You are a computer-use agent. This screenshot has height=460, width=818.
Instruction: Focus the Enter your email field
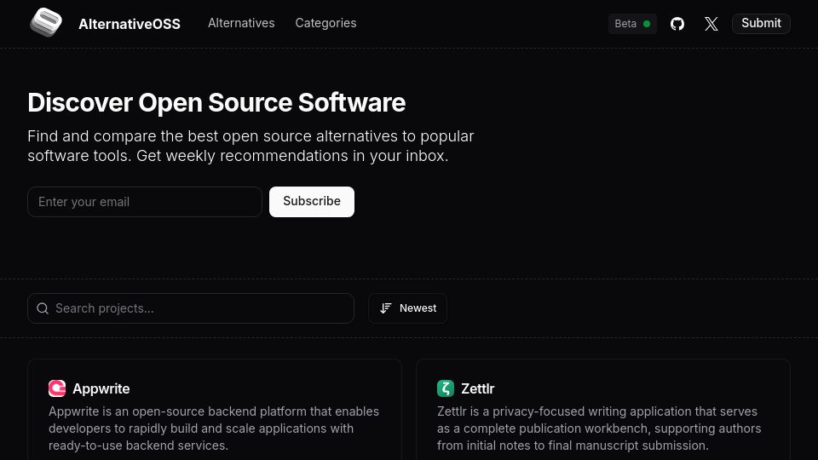pos(145,202)
